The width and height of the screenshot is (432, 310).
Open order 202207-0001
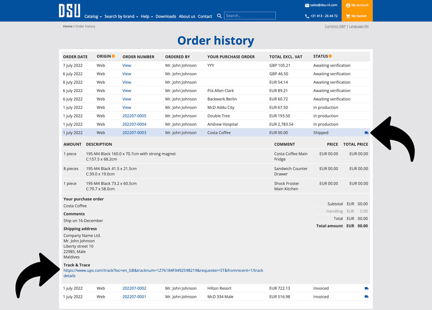(134, 297)
